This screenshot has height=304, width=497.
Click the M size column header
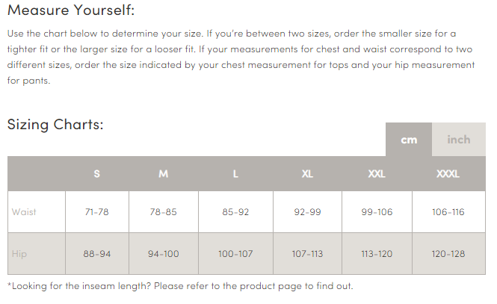(164, 173)
